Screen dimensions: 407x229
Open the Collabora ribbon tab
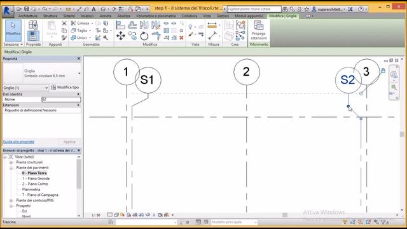pyautogui.click(x=190, y=16)
